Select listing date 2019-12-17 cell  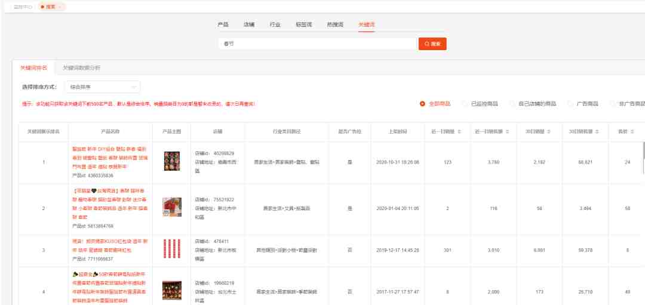coord(397,250)
